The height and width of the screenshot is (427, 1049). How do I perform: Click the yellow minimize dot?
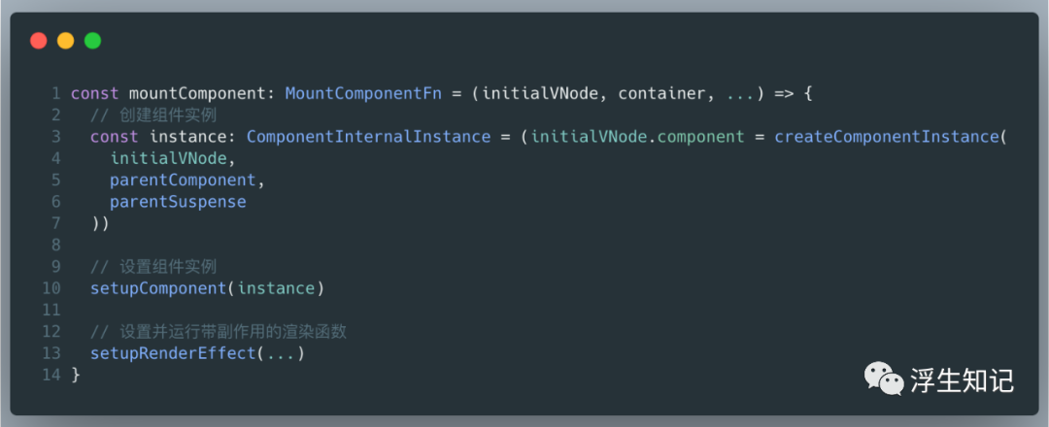point(65,41)
